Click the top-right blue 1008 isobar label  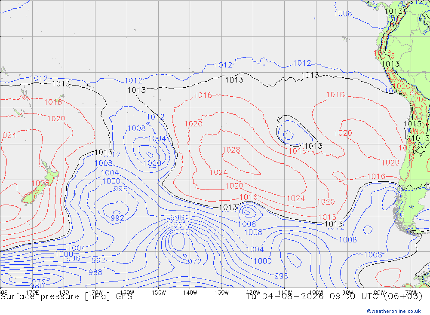[343, 13]
